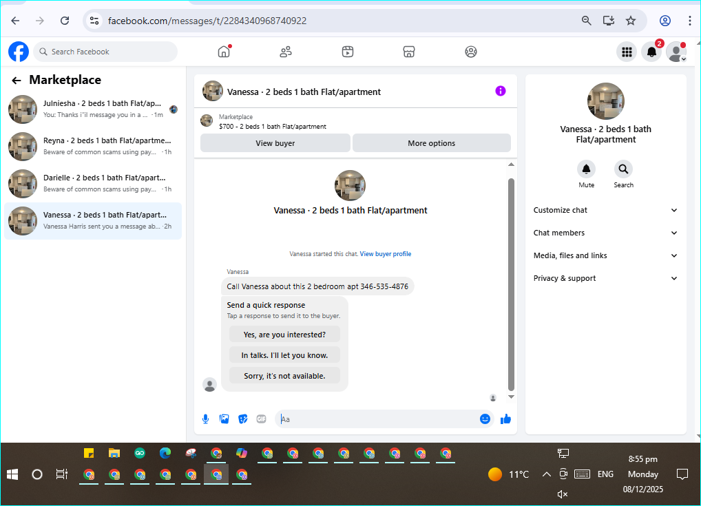
Task: Click the $700 listing title under Marketplace
Action: coord(273,127)
